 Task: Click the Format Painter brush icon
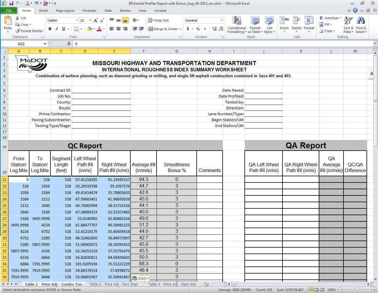coord(18,31)
